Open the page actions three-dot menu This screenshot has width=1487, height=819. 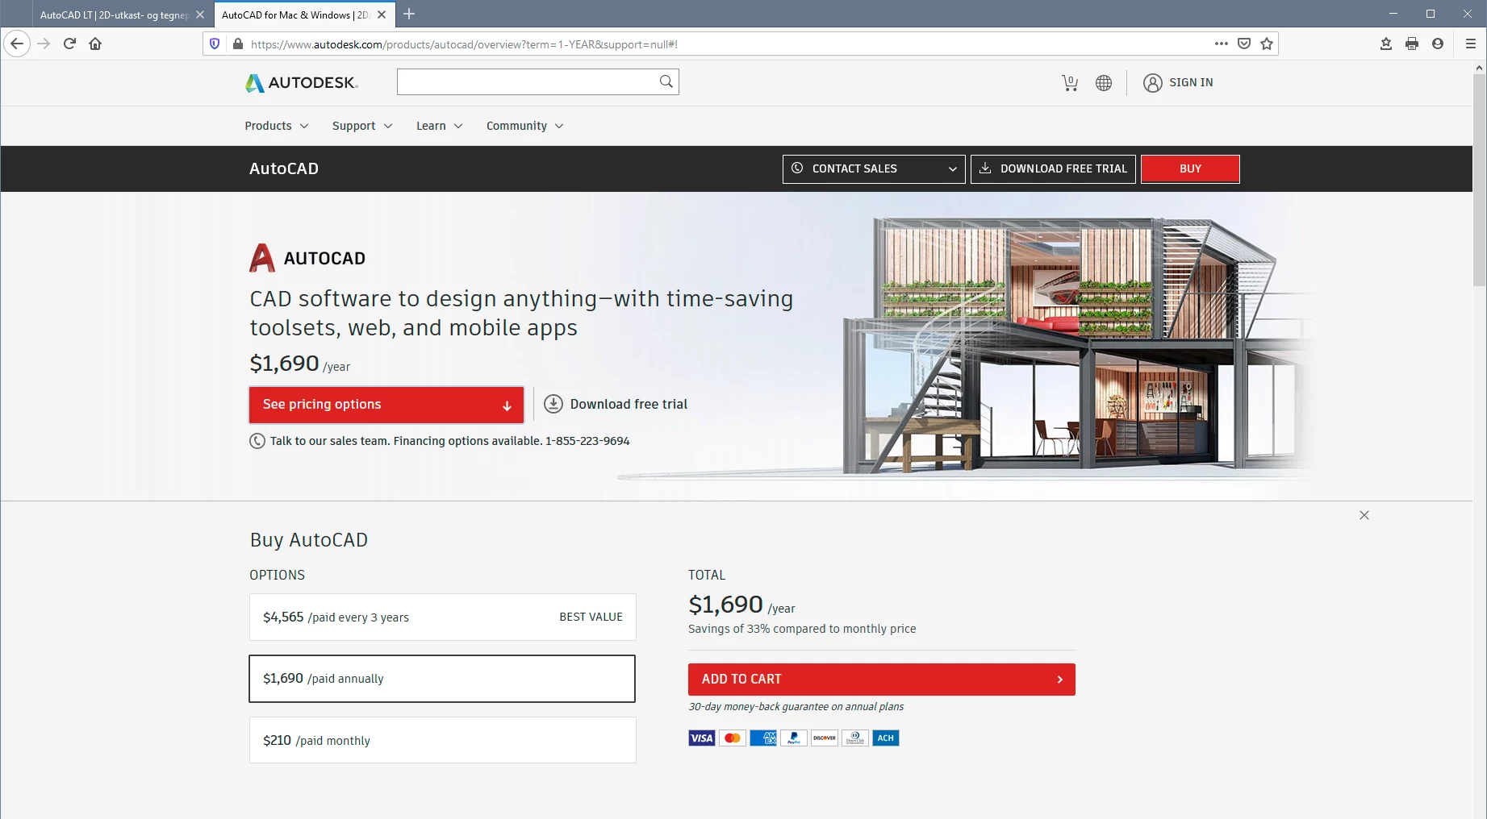tap(1222, 44)
